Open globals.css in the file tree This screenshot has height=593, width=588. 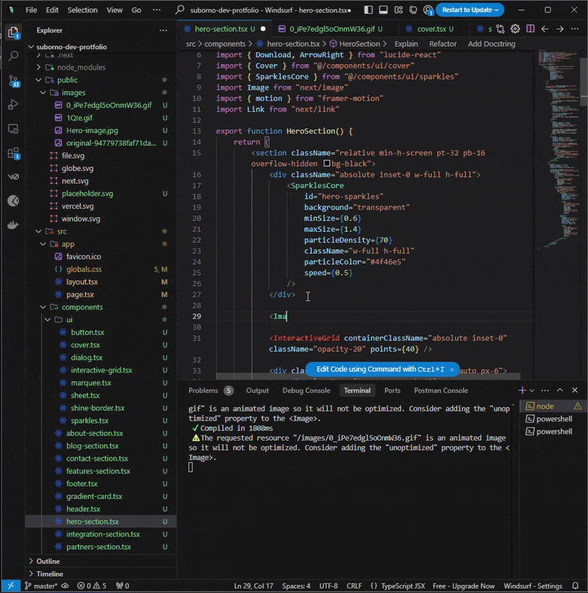[x=84, y=269]
